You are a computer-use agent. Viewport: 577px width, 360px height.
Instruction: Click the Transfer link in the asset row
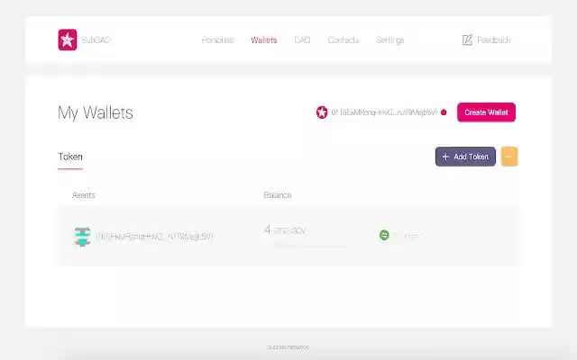(407, 236)
